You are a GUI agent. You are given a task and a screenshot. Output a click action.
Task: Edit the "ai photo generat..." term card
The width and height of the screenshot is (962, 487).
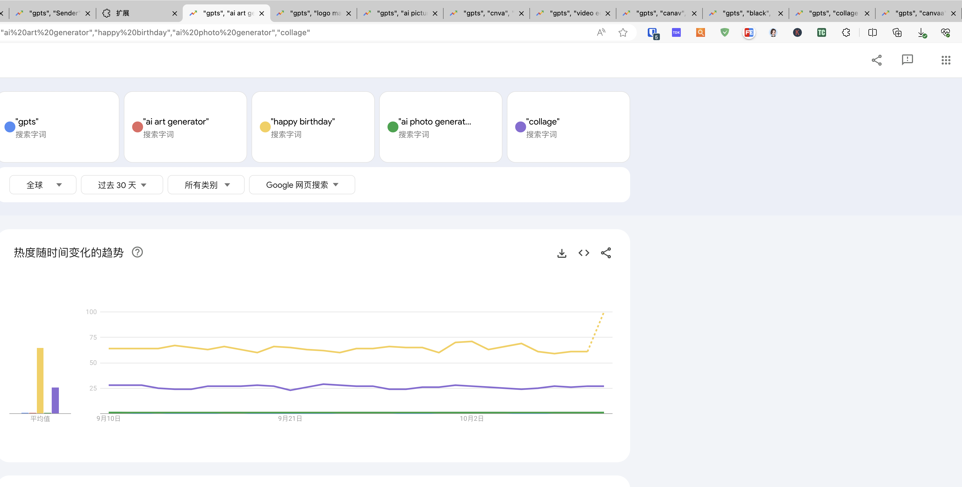[x=441, y=127]
